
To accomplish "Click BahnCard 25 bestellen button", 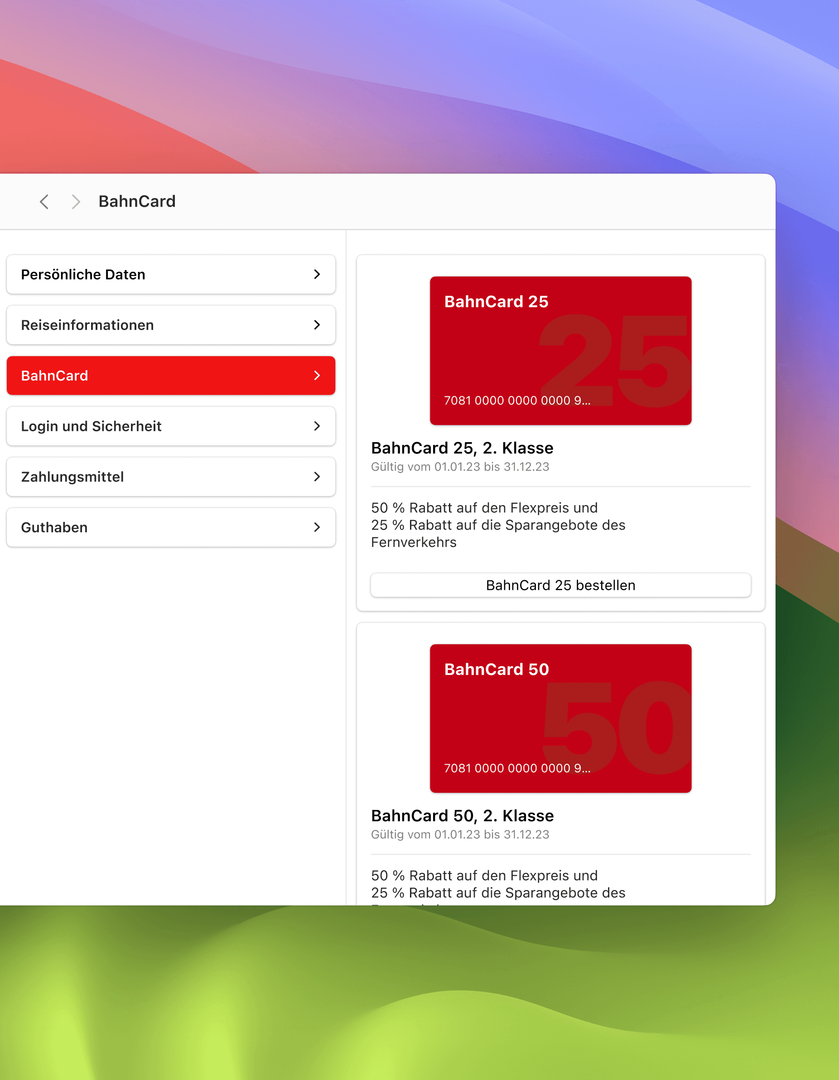I will click(x=561, y=585).
